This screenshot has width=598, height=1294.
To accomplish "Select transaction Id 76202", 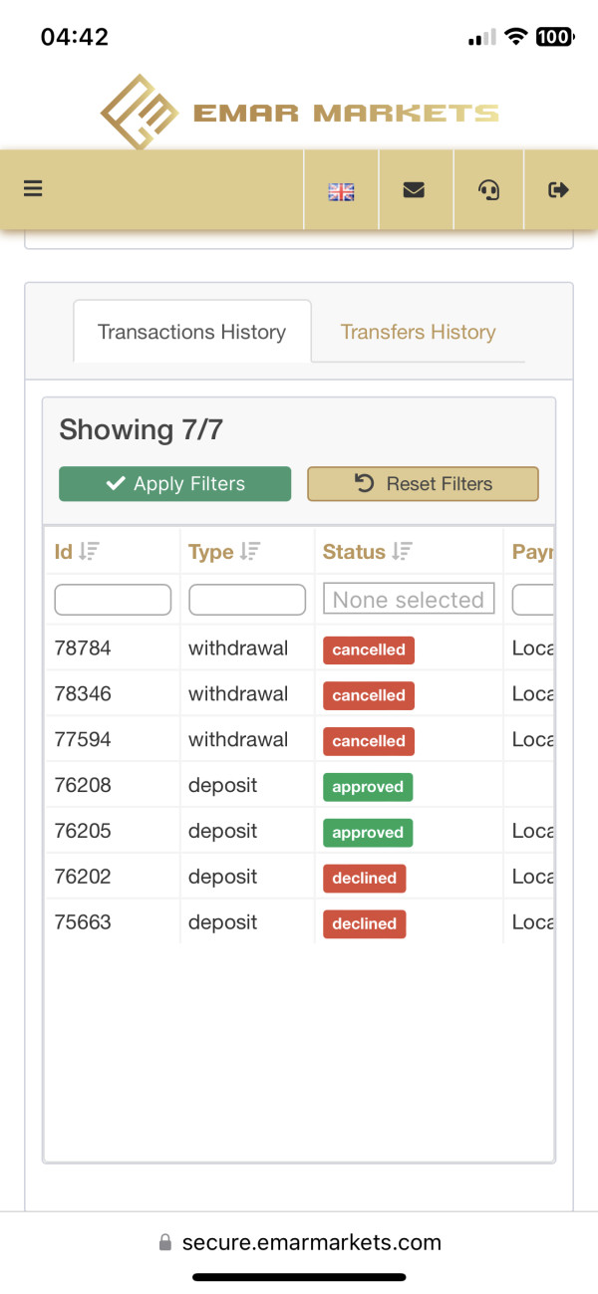I will pyautogui.click(x=83, y=878).
